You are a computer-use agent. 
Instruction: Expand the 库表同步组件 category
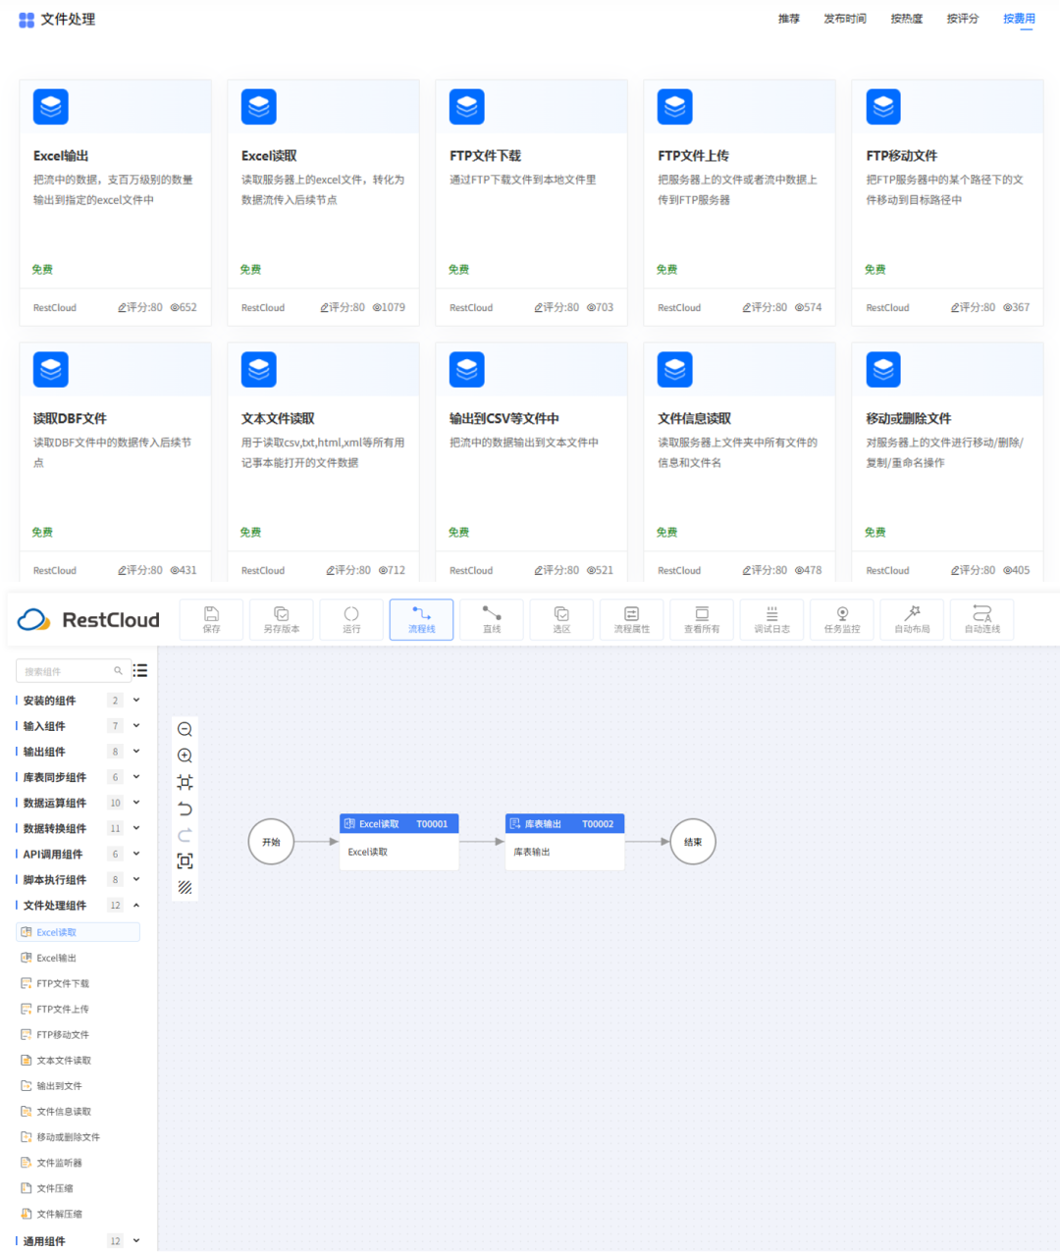coord(136,777)
